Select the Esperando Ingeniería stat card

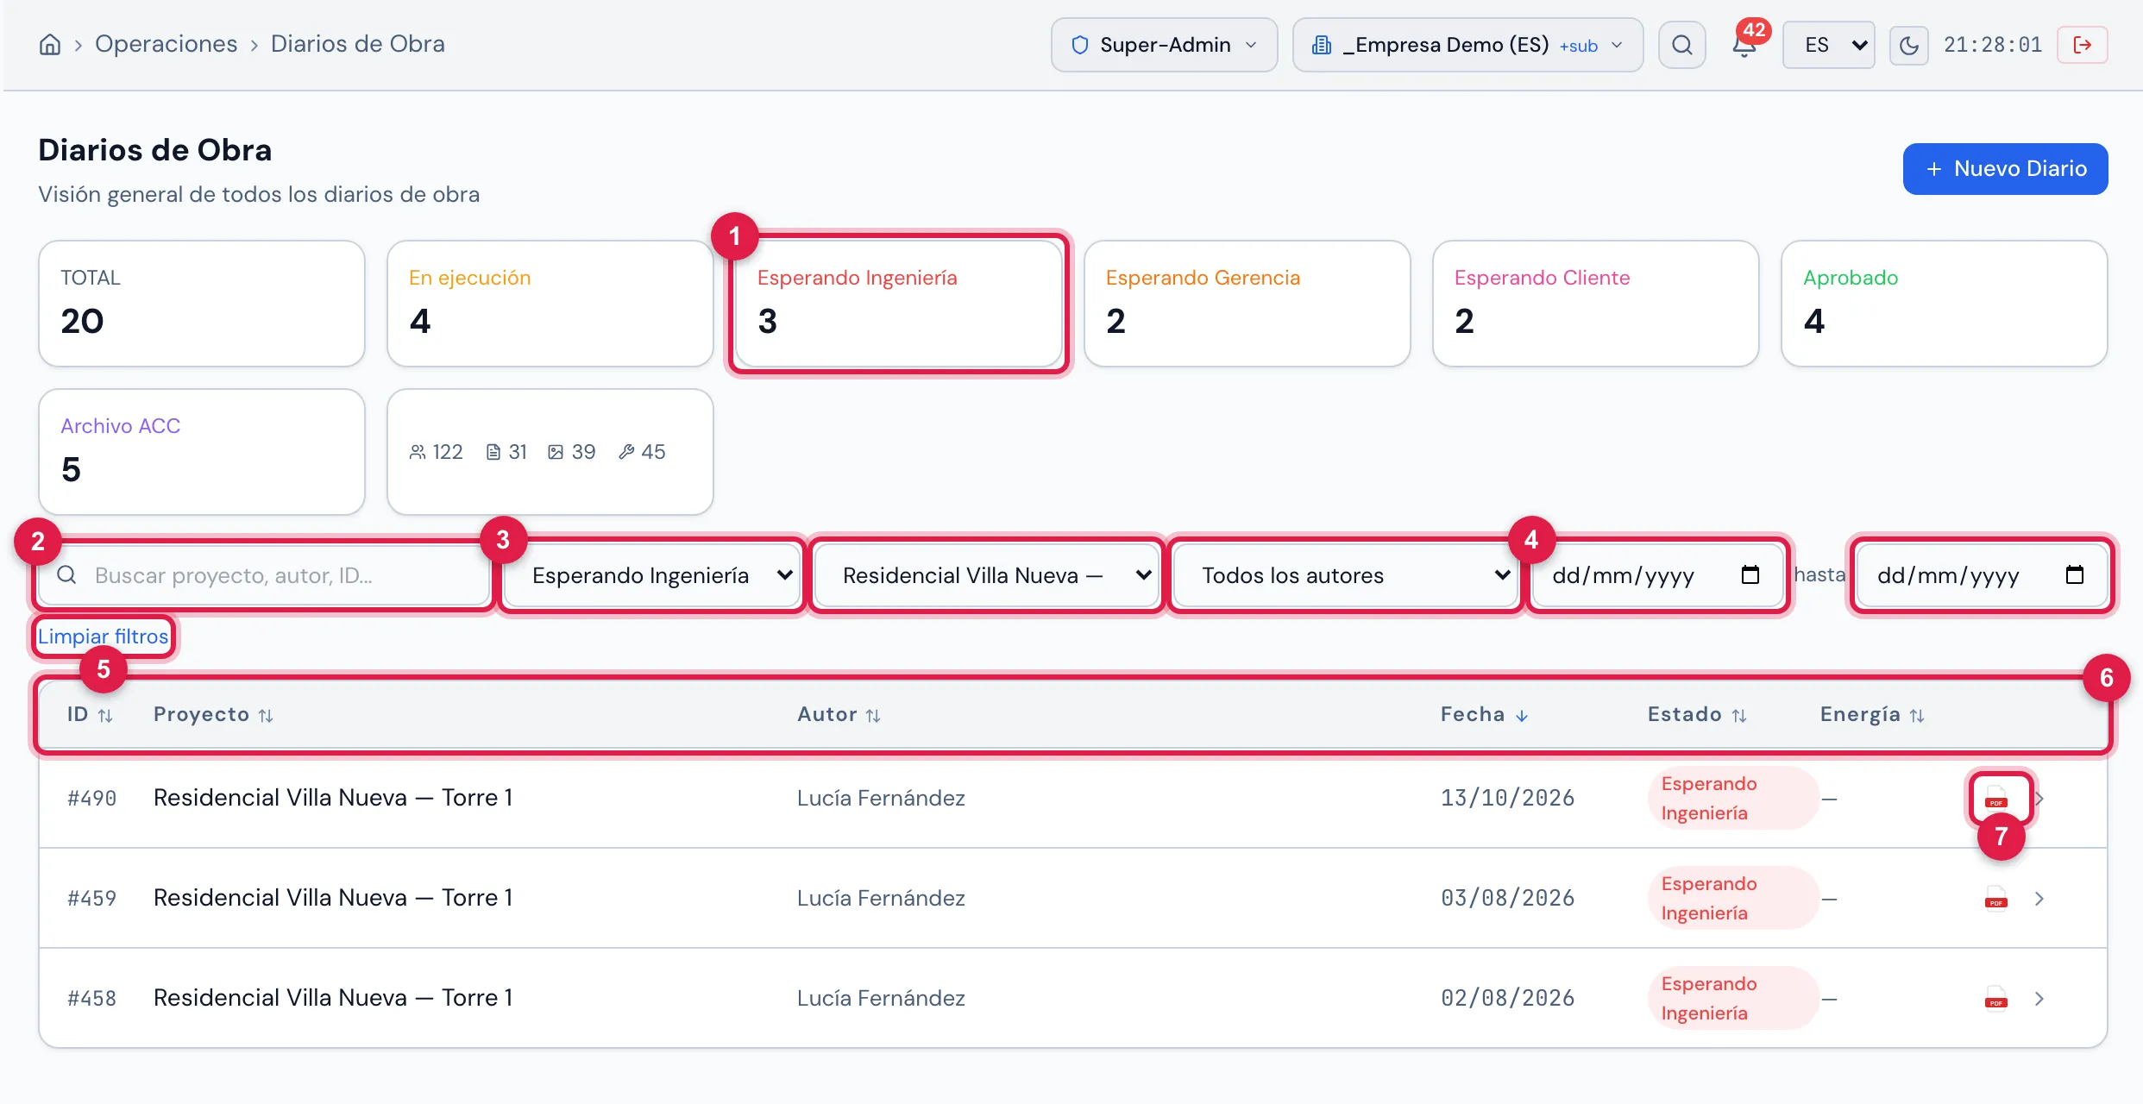(899, 304)
